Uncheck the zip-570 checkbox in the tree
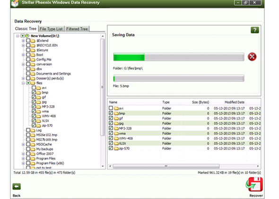Image resolution: width=279 pixels, height=199 pixels. [34, 125]
